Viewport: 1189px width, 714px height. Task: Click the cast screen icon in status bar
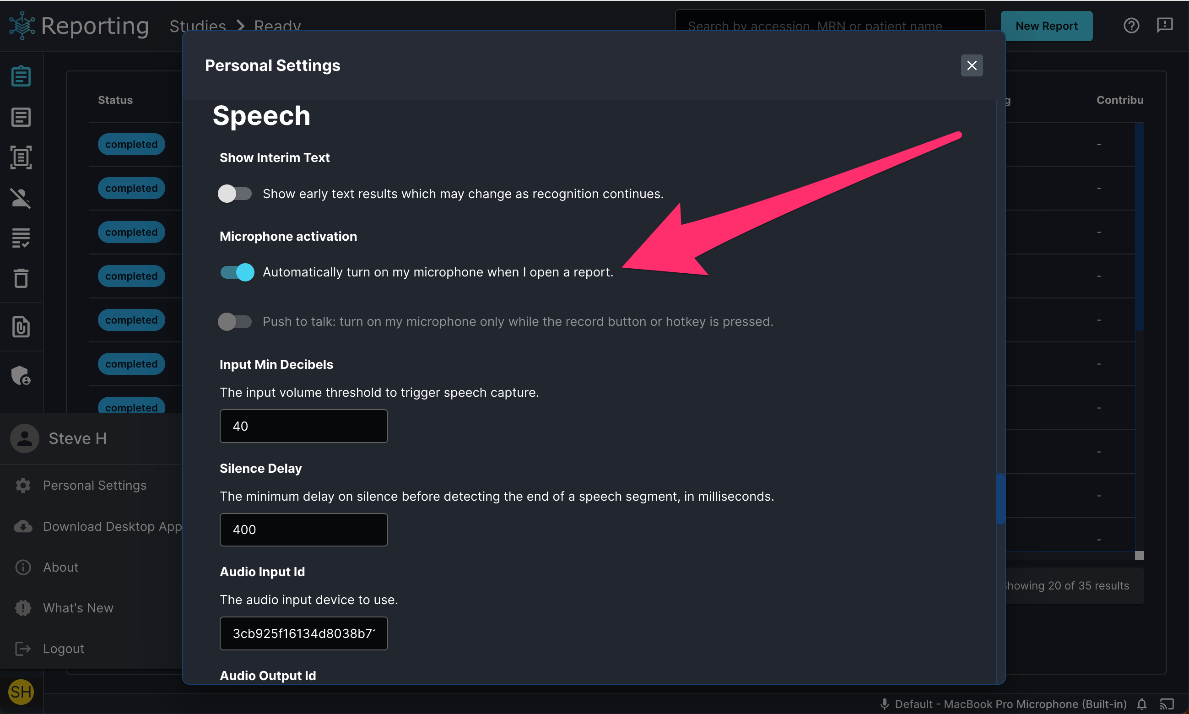(1167, 704)
